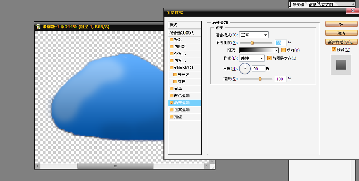Image resolution: width=359 pixels, height=181 pixels.
Task: Click the opacity slider handle
Action: (x=252, y=43)
